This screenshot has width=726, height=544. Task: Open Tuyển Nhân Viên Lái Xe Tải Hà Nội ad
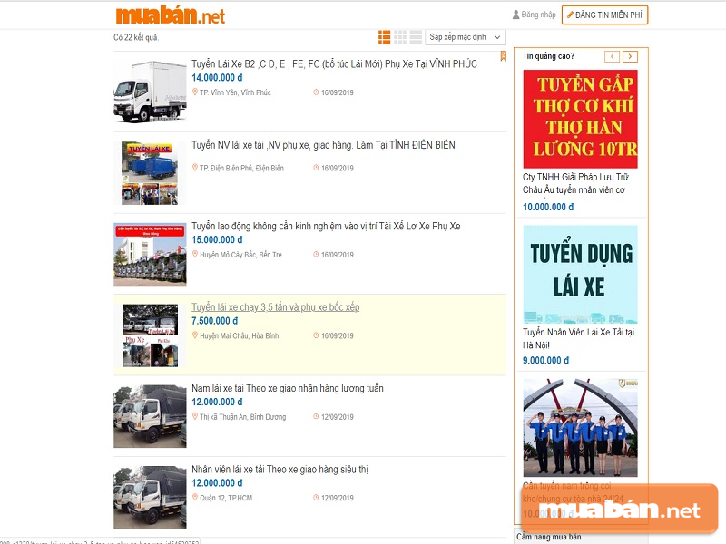tap(578, 338)
